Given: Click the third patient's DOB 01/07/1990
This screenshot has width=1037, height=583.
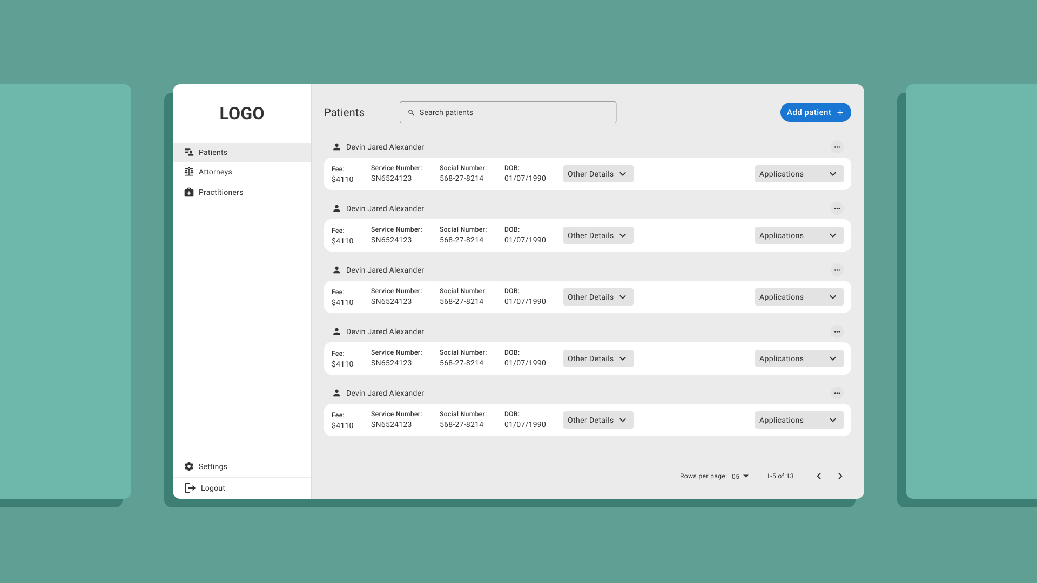Looking at the screenshot, I should click(525, 301).
